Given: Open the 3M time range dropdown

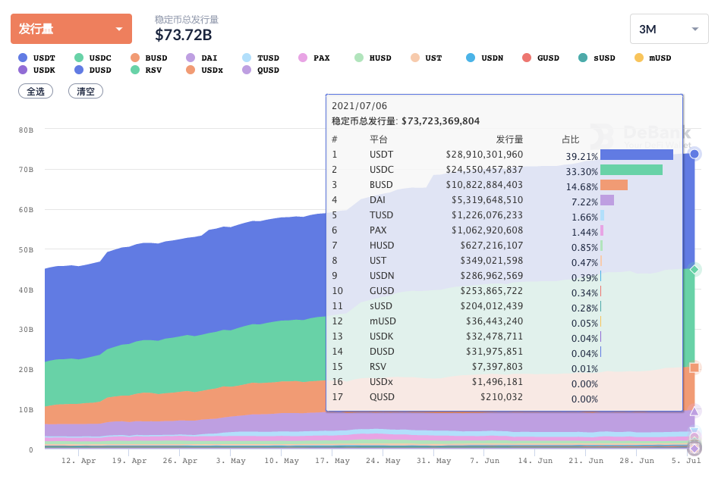Looking at the screenshot, I should pos(669,29).
